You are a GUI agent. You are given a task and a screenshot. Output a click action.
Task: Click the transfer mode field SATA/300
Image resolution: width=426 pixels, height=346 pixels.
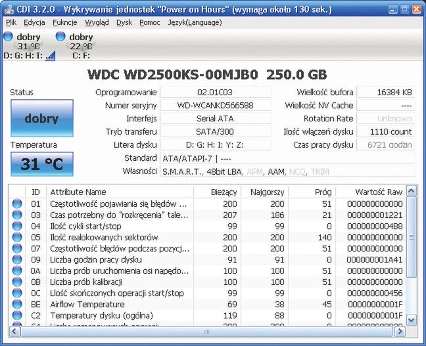point(215,131)
